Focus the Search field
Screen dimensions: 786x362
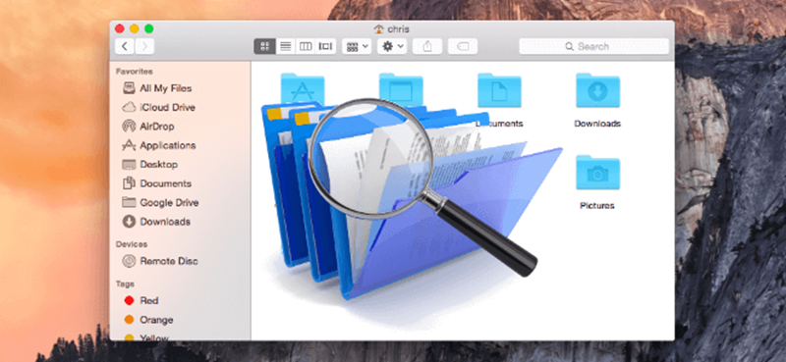point(593,46)
